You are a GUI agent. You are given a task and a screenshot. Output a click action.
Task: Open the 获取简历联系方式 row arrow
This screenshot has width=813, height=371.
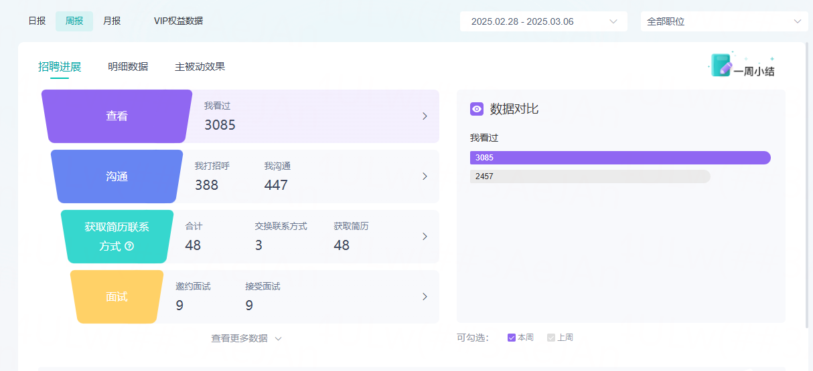tap(425, 237)
